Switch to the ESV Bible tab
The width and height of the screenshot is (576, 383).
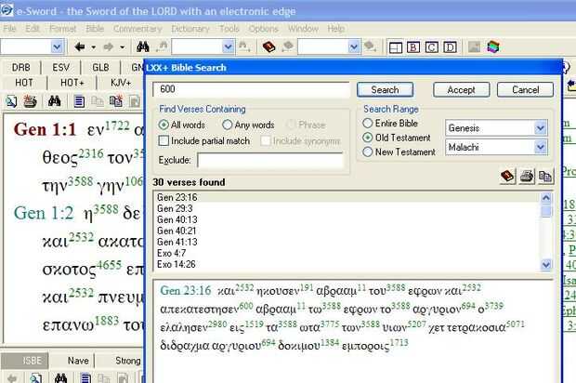coord(60,68)
